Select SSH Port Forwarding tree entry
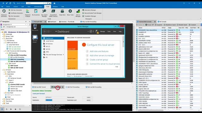Viewport: 202px width, 113px height. coord(17,59)
